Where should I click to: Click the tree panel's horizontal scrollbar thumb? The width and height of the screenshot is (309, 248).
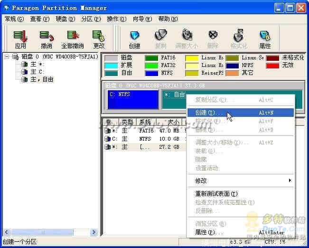tap(42, 232)
